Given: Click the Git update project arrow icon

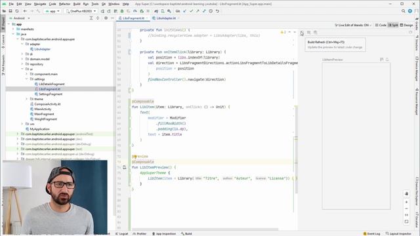Looking at the screenshot, I should [185, 11].
